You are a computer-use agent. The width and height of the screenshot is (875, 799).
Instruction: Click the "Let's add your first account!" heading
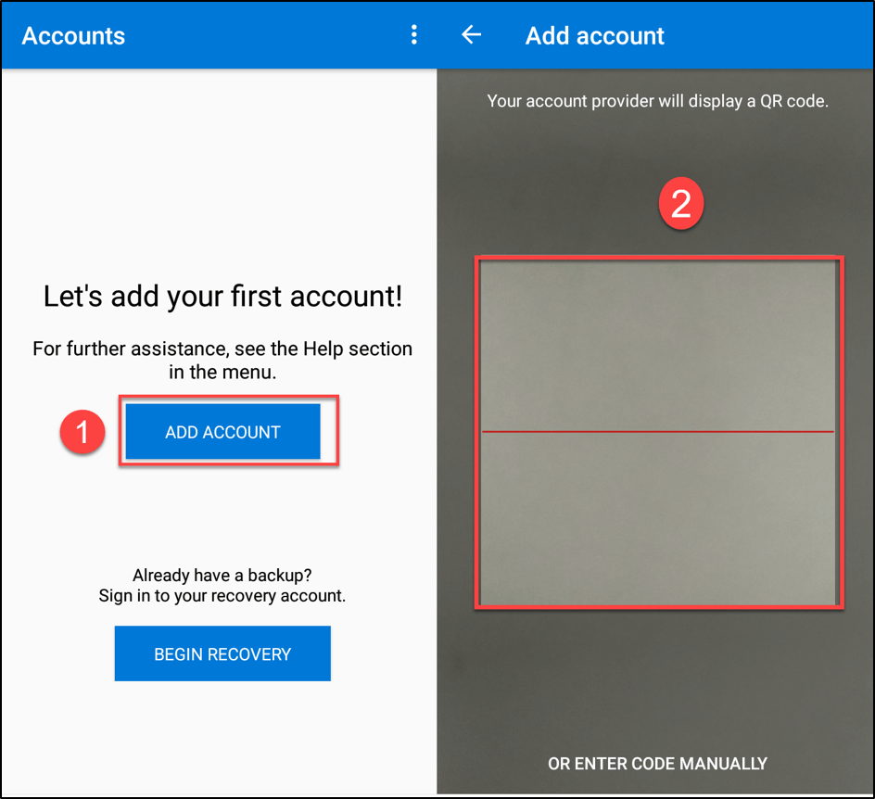pyautogui.click(x=222, y=297)
